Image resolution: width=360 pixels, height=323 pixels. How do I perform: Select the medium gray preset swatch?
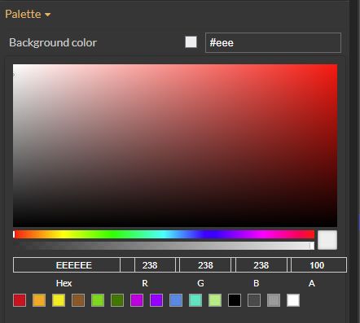(x=274, y=300)
